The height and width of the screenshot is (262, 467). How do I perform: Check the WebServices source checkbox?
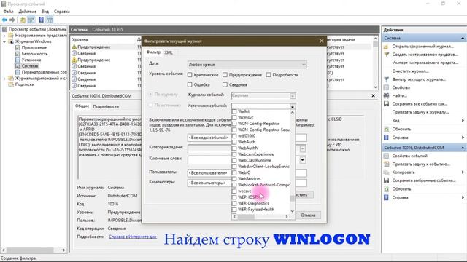[x=234, y=179]
